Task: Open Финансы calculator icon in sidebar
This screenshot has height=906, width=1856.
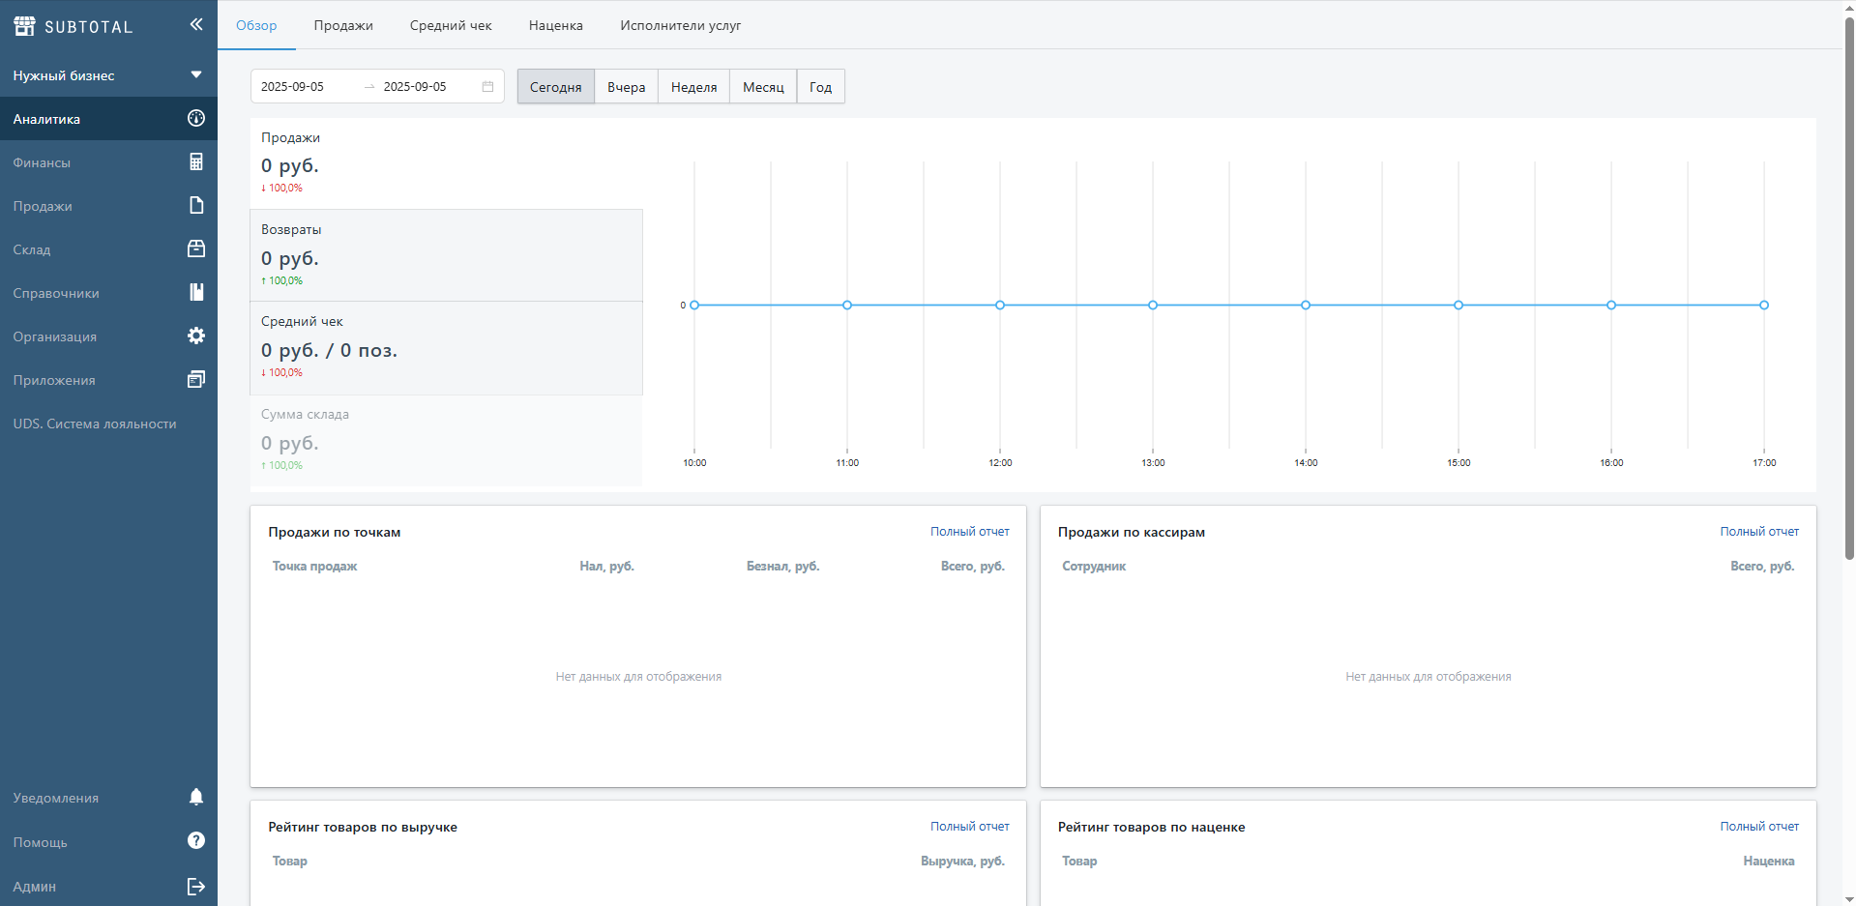Action: (x=196, y=161)
